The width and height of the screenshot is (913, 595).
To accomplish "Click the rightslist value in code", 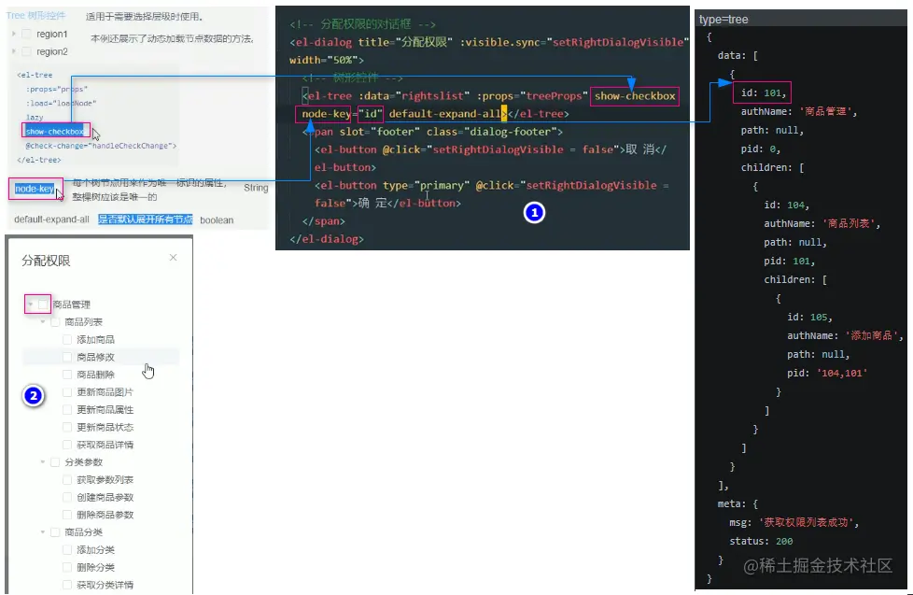I will (432, 95).
